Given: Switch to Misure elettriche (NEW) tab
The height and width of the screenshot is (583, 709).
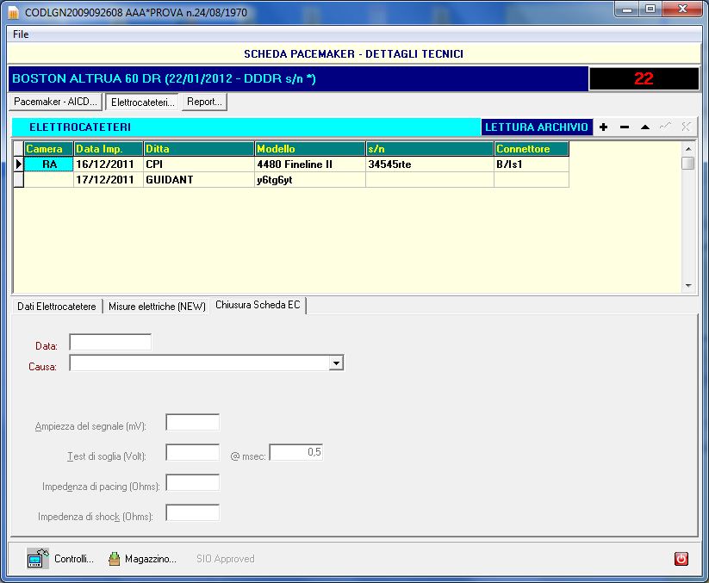Looking at the screenshot, I should pos(157,307).
